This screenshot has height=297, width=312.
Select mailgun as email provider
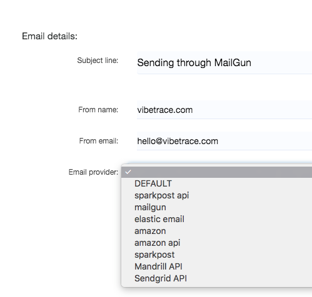(x=216, y=207)
